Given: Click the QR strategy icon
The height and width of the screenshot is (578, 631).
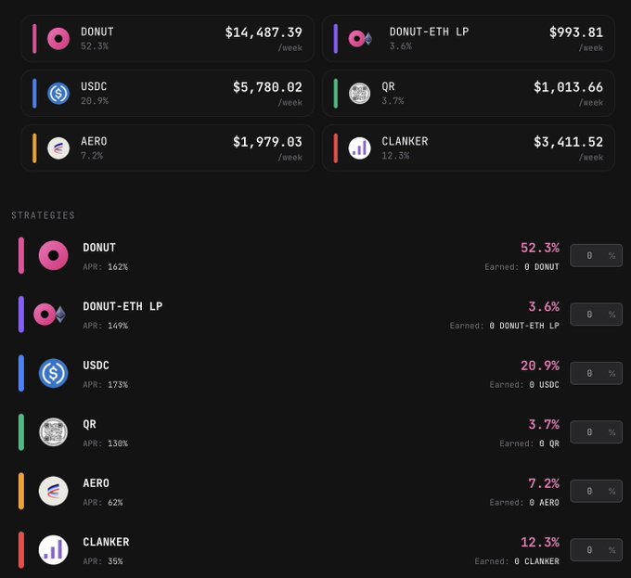Looking at the screenshot, I should (54, 431).
